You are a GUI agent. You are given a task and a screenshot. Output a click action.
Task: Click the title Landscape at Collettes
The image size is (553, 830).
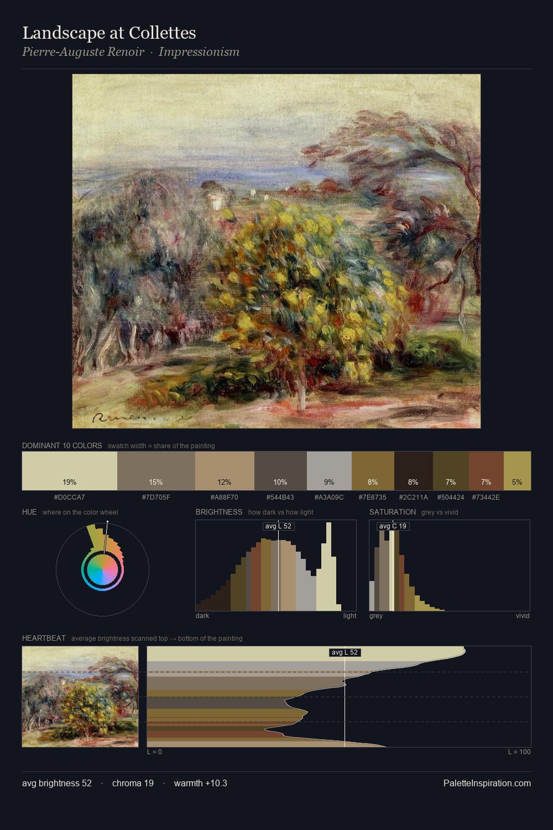coord(109,33)
